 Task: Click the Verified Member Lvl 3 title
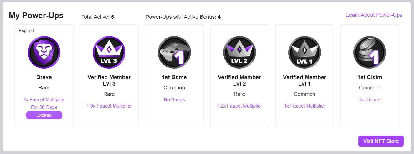pyautogui.click(x=109, y=81)
